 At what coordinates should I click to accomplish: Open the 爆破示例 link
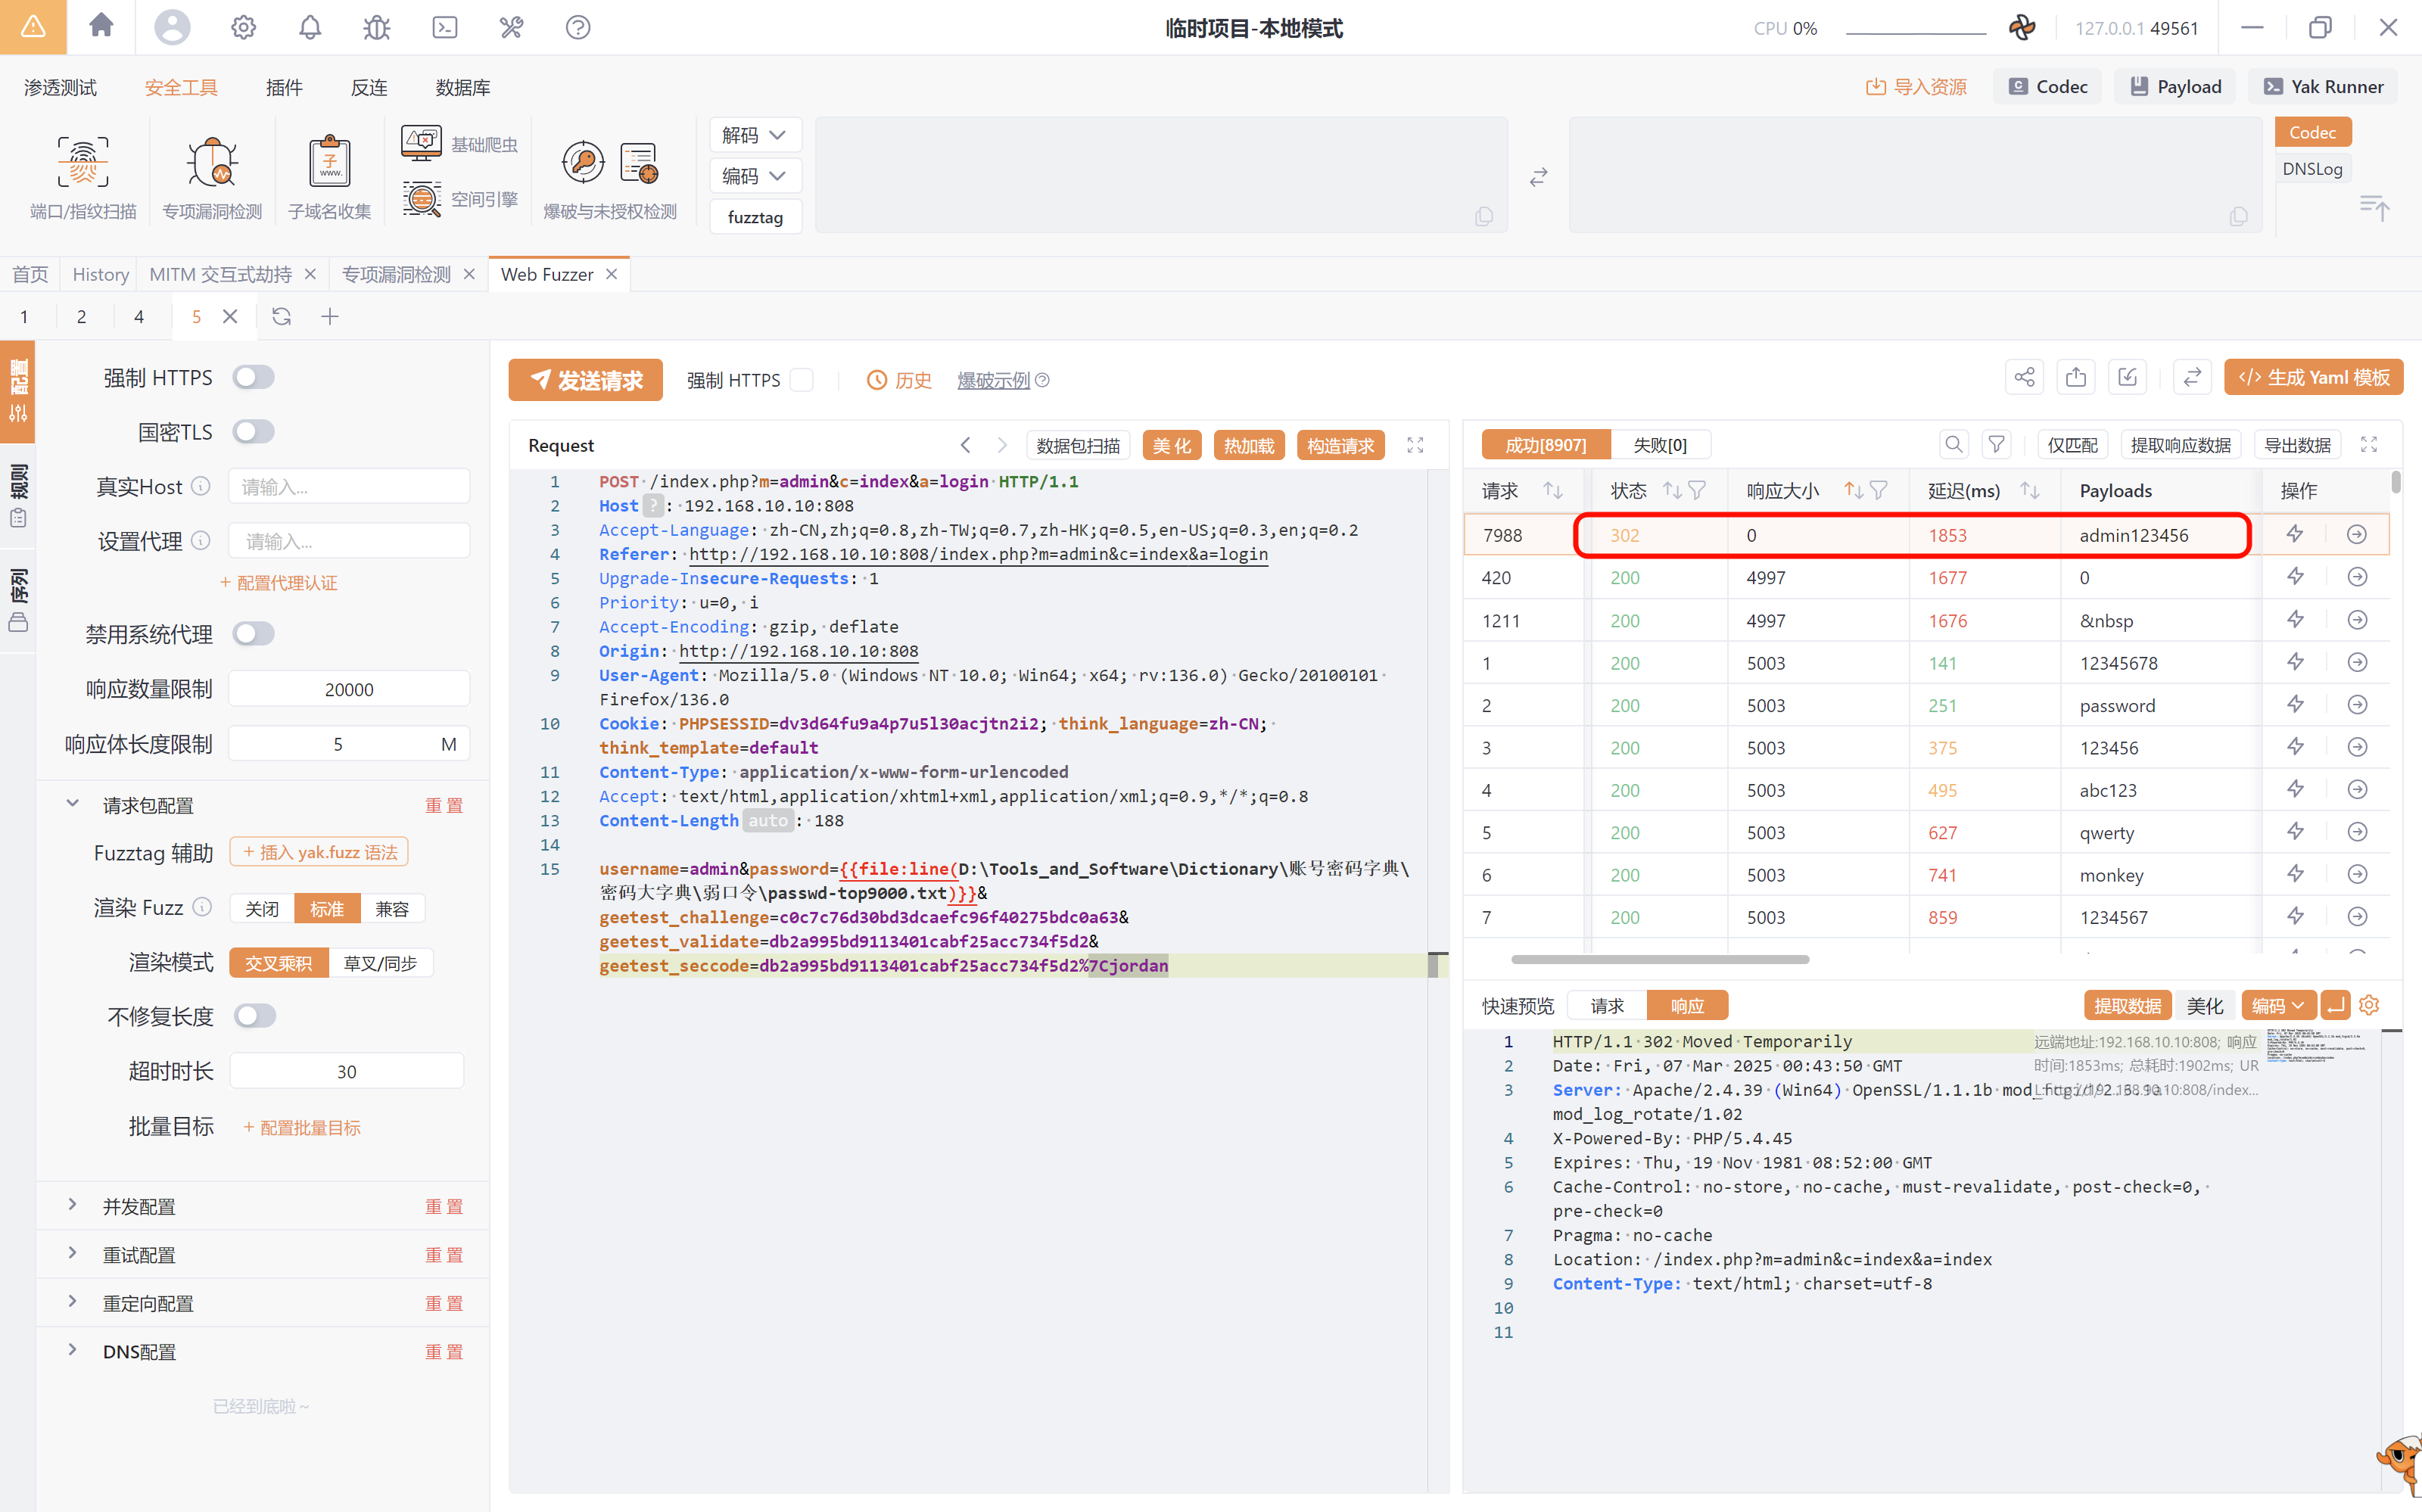(993, 380)
